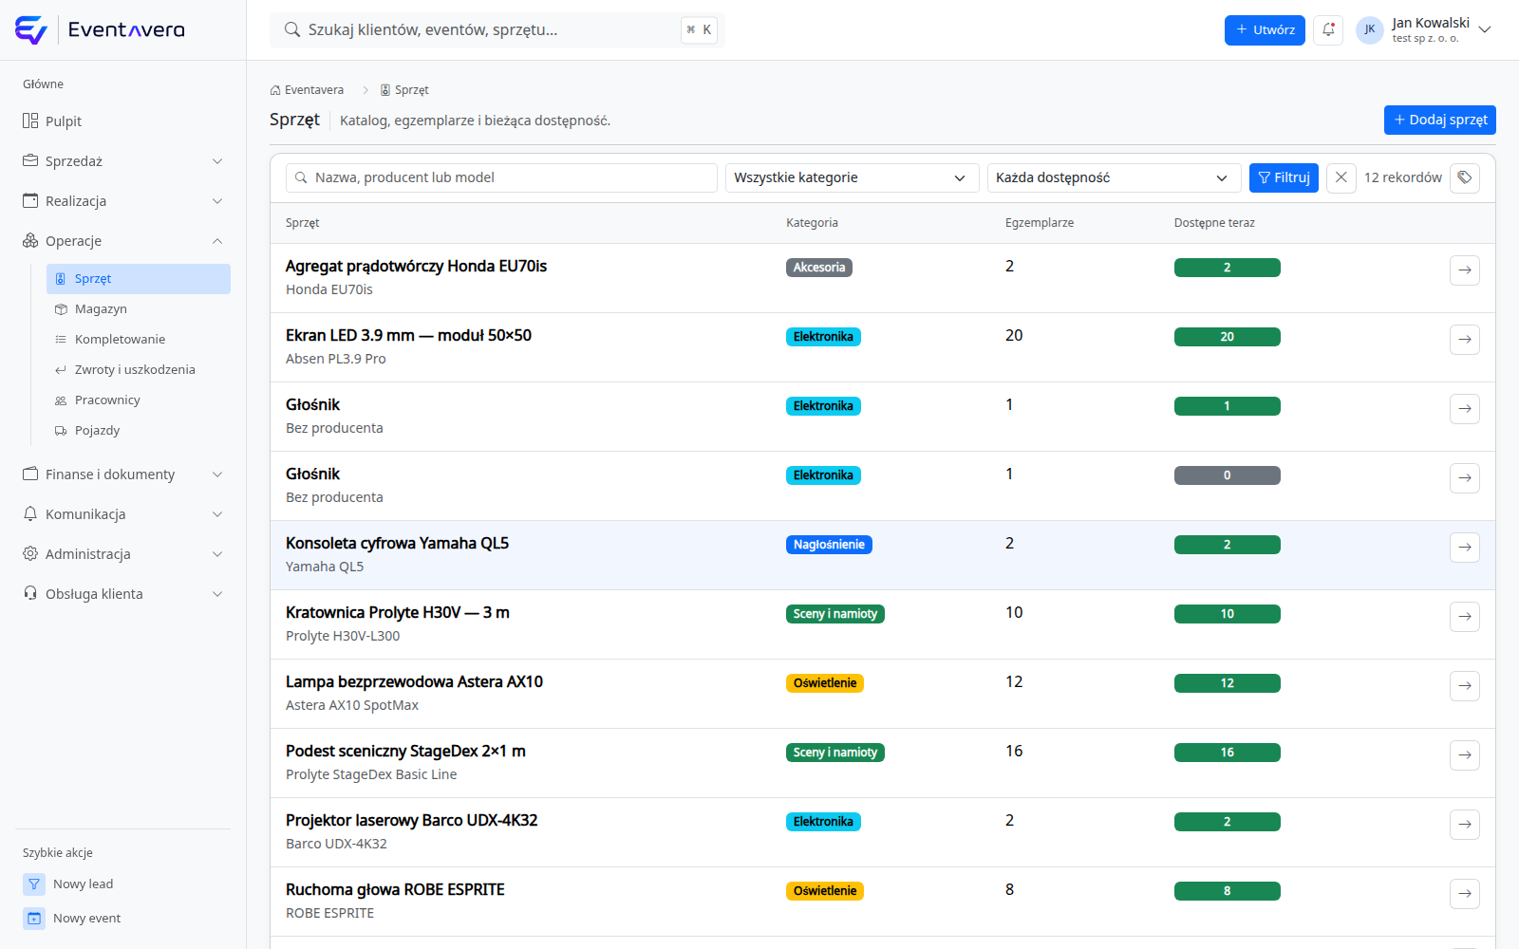The height and width of the screenshot is (949, 1519).
Task: Collapse the Operacje sidebar section
Action: click(x=123, y=241)
